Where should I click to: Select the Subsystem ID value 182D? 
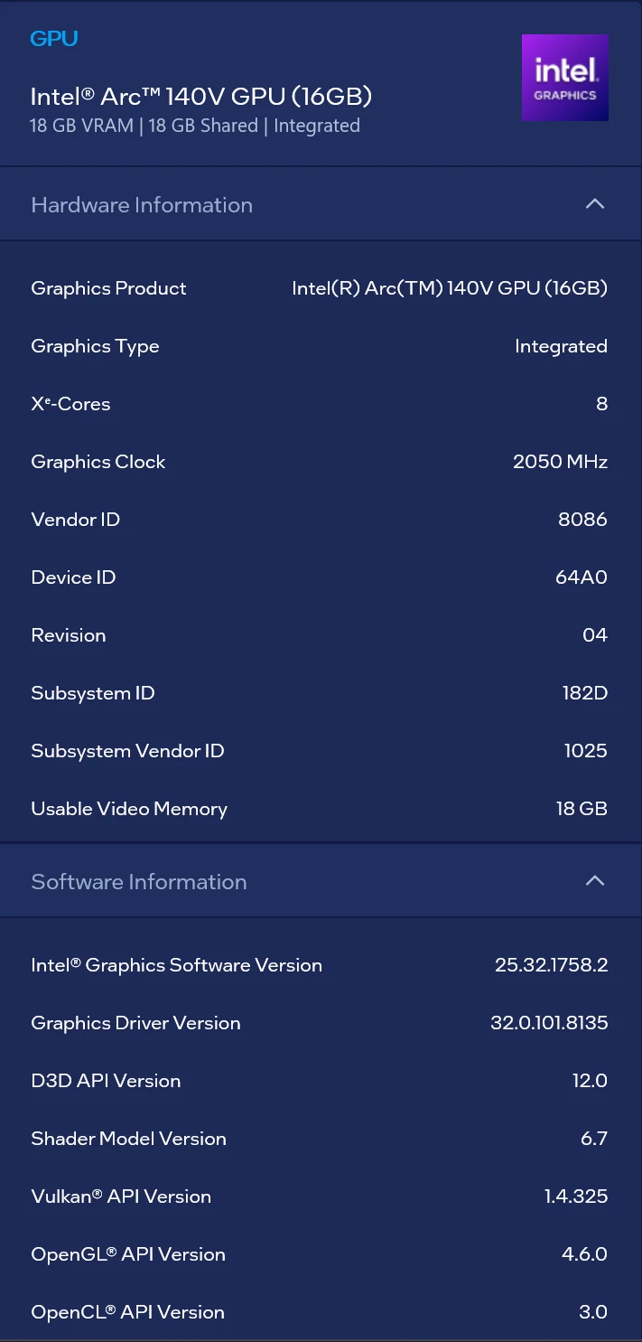click(585, 693)
